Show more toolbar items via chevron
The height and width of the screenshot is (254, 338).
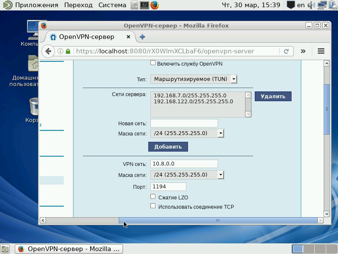[x=303, y=51]
